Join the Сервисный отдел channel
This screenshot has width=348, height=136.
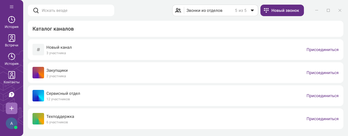coord(322,96)
